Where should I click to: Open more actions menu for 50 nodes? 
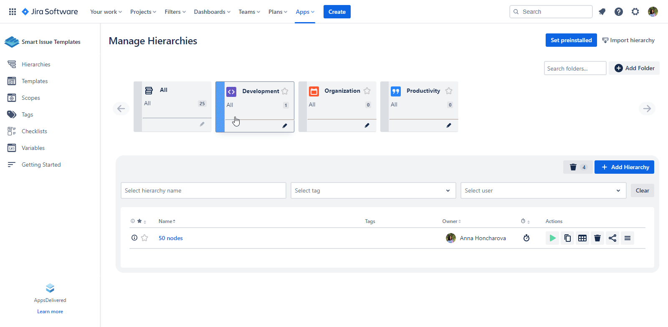[x=628, y=238]
